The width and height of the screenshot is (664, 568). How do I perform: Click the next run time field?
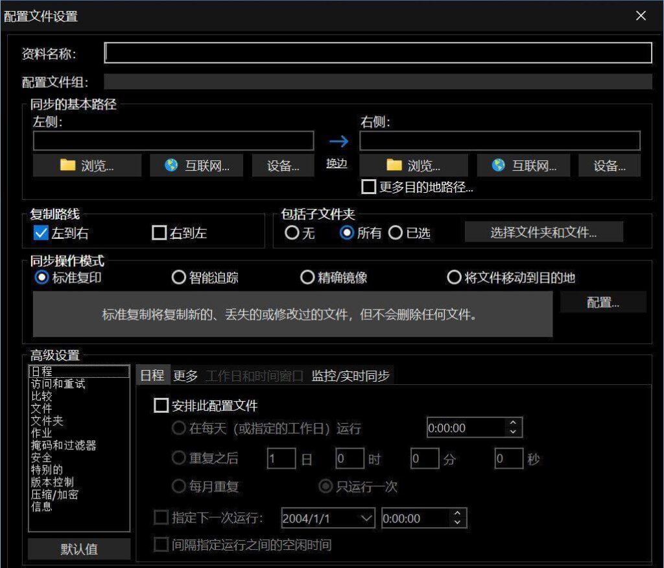(415, 518)
